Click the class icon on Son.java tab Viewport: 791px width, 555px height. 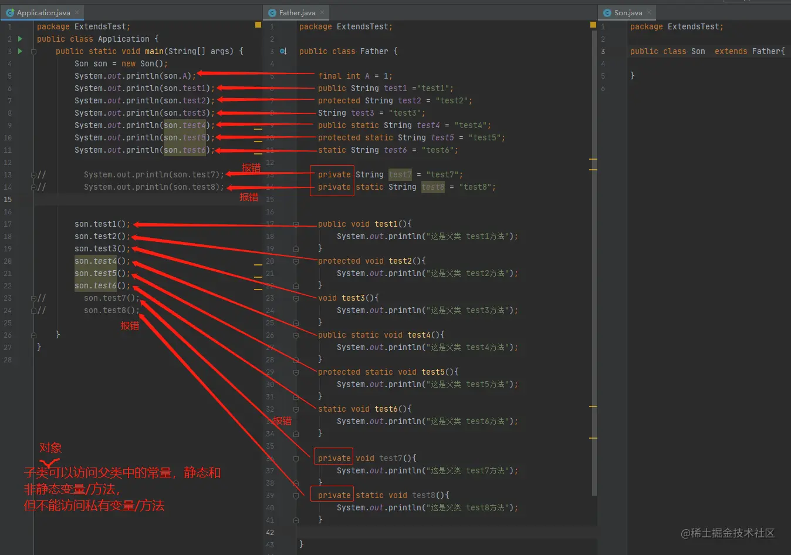click(x=607, y=12)
